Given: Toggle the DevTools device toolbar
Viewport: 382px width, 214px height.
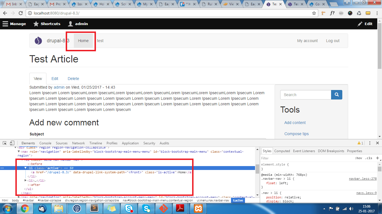Looking at the screenshot, I should (x=12, y=143).
